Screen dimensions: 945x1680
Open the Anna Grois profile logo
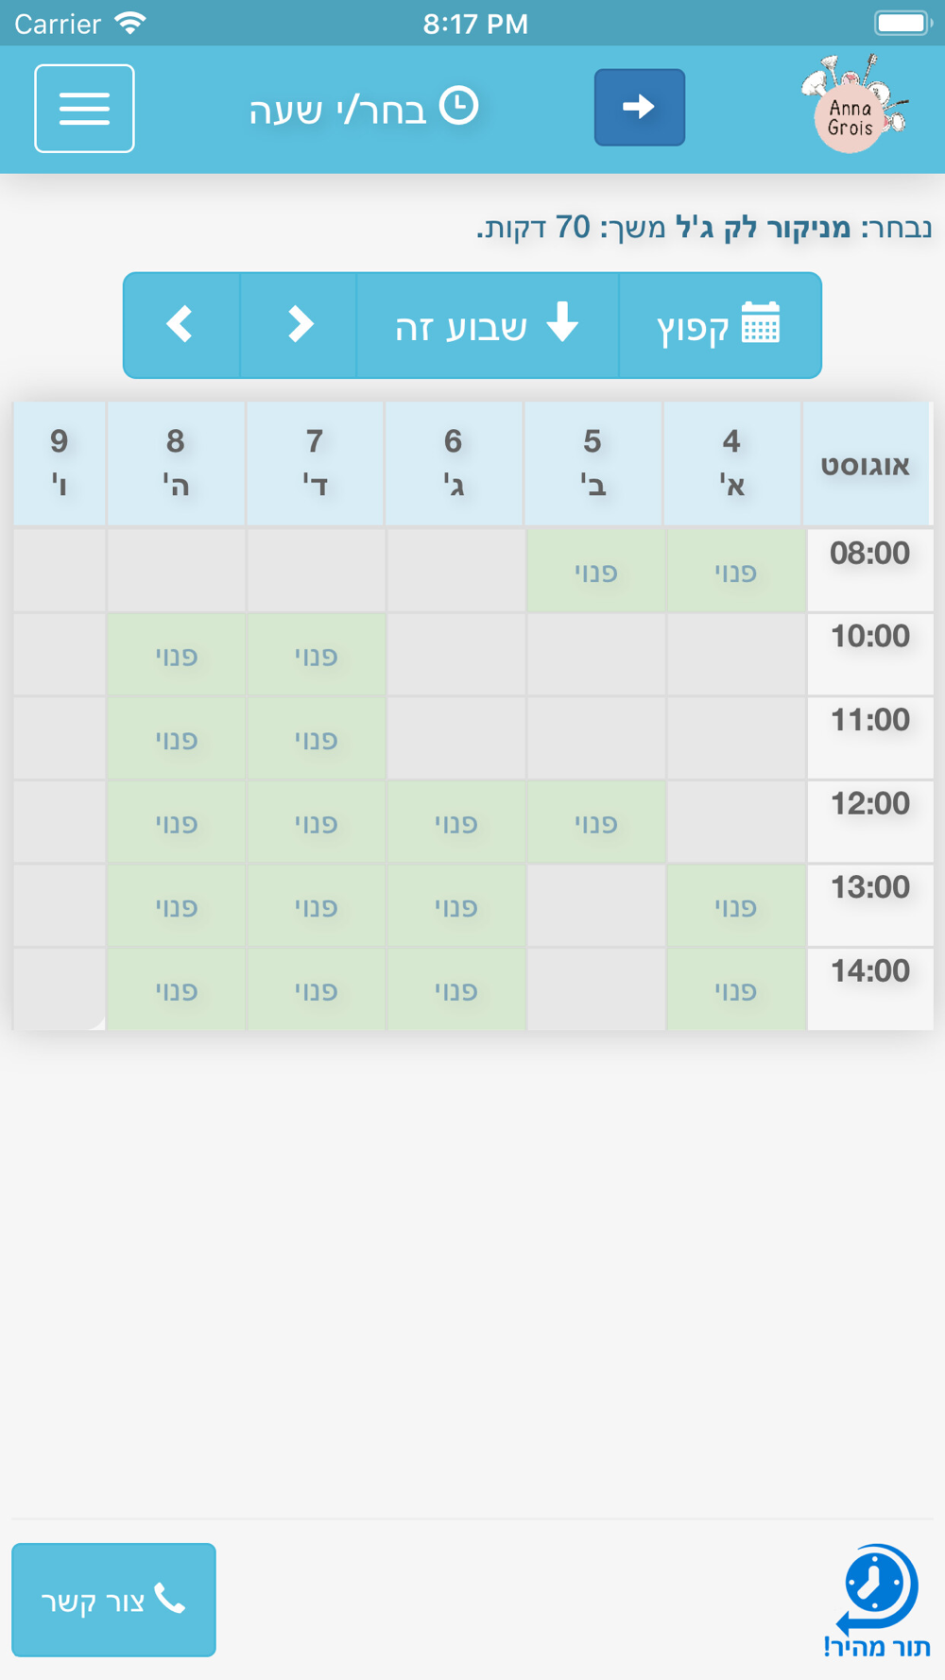pos(853,107)
